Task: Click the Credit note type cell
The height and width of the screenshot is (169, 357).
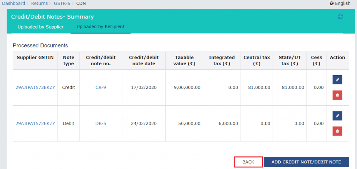Action: coord(69,87)
